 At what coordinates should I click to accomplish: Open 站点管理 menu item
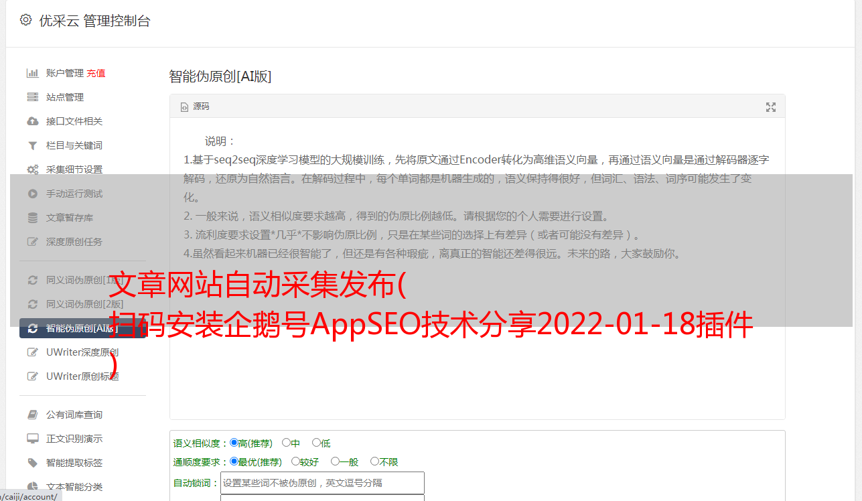click(65, 97)
